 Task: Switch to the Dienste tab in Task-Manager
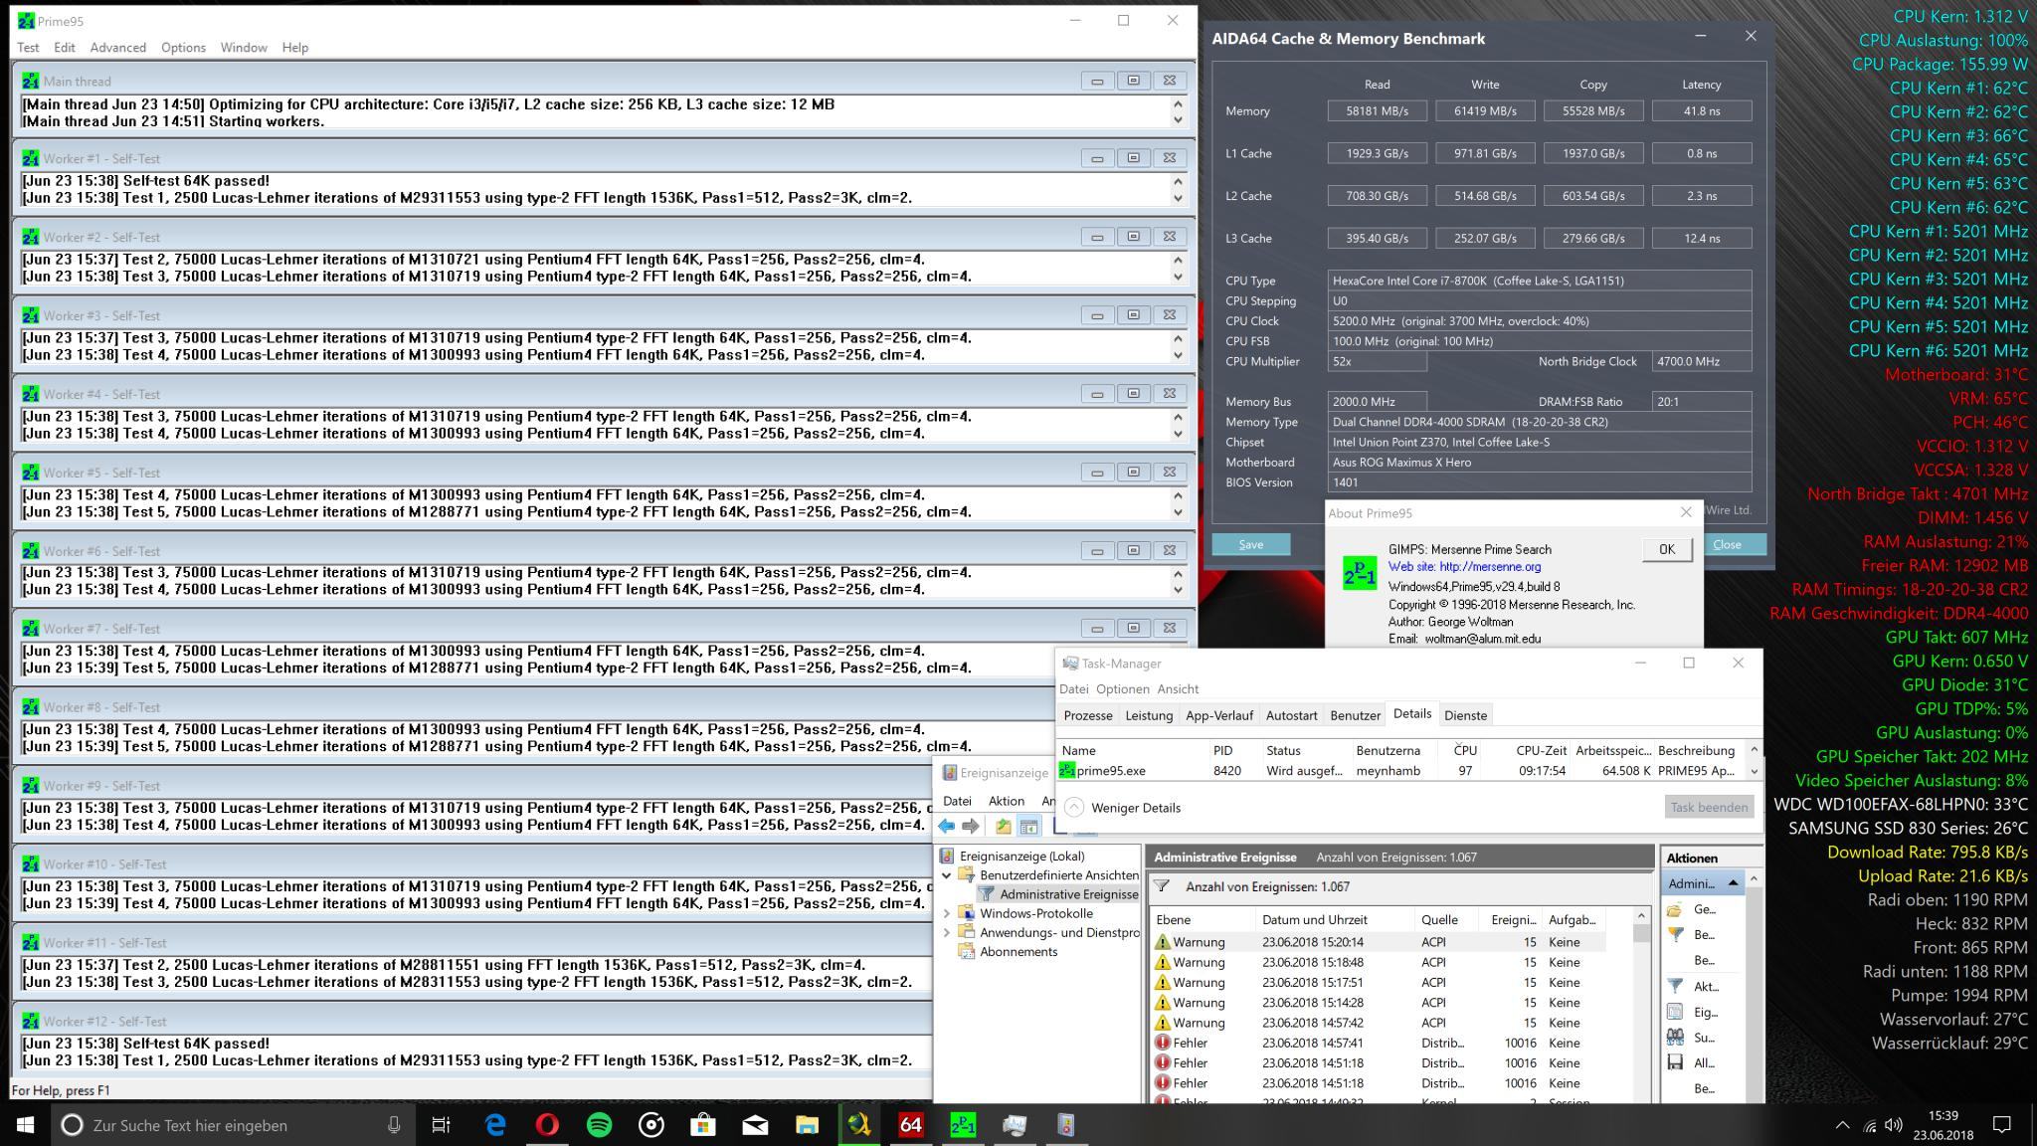coord(1465,715)
